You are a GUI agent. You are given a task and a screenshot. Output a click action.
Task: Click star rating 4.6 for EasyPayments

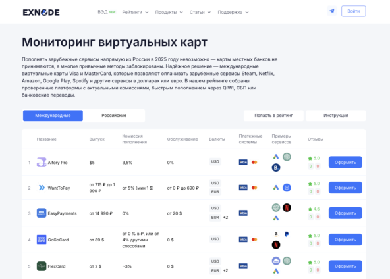[314, 209]
